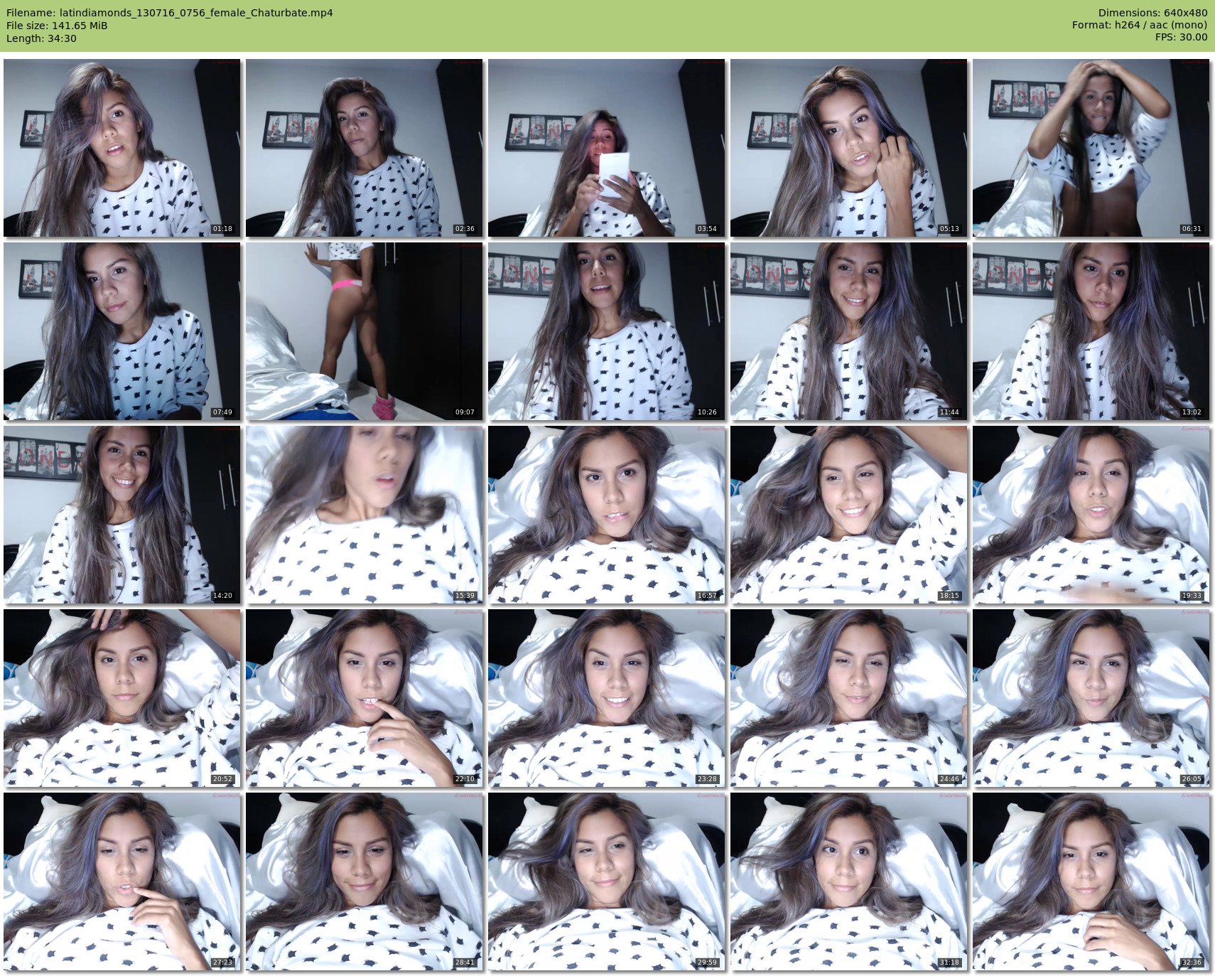Screen dimensions: 1215x976
Task: Select the "Dimensions: 640x480" text
Action: 1152,13
